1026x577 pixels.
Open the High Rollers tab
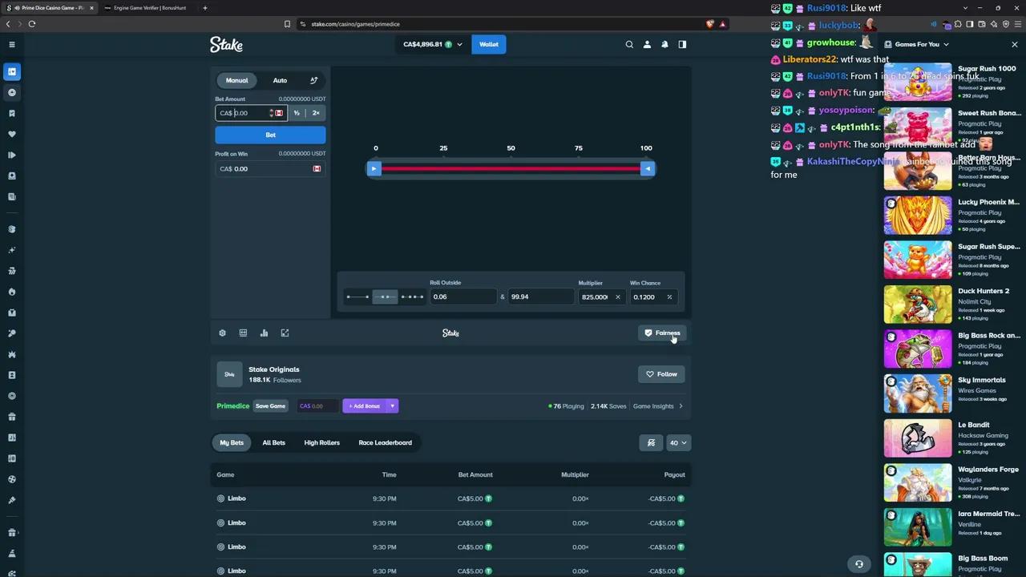(x=321, y=442)
